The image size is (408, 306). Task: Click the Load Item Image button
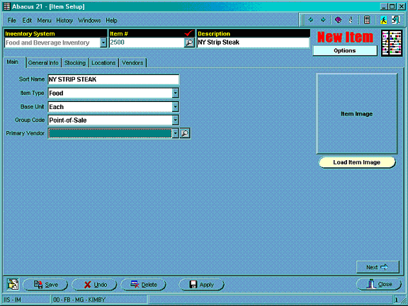[357, 162]
